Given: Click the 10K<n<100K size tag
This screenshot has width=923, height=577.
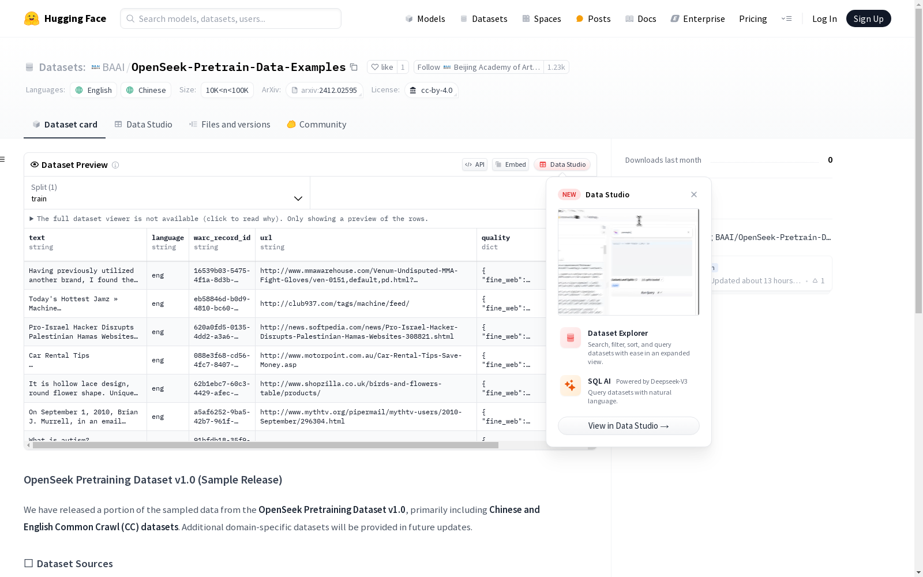Looking at the screenshot, I should [227, 90].
